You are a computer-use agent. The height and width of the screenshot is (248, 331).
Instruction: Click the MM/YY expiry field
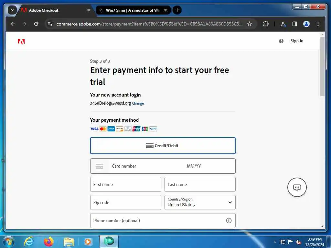pyautogui.click(x=194, y=166)
